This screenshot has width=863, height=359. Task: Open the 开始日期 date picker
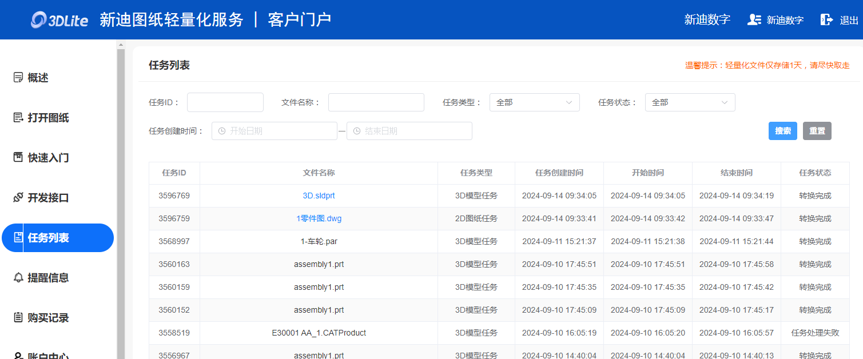pos(275,131)
